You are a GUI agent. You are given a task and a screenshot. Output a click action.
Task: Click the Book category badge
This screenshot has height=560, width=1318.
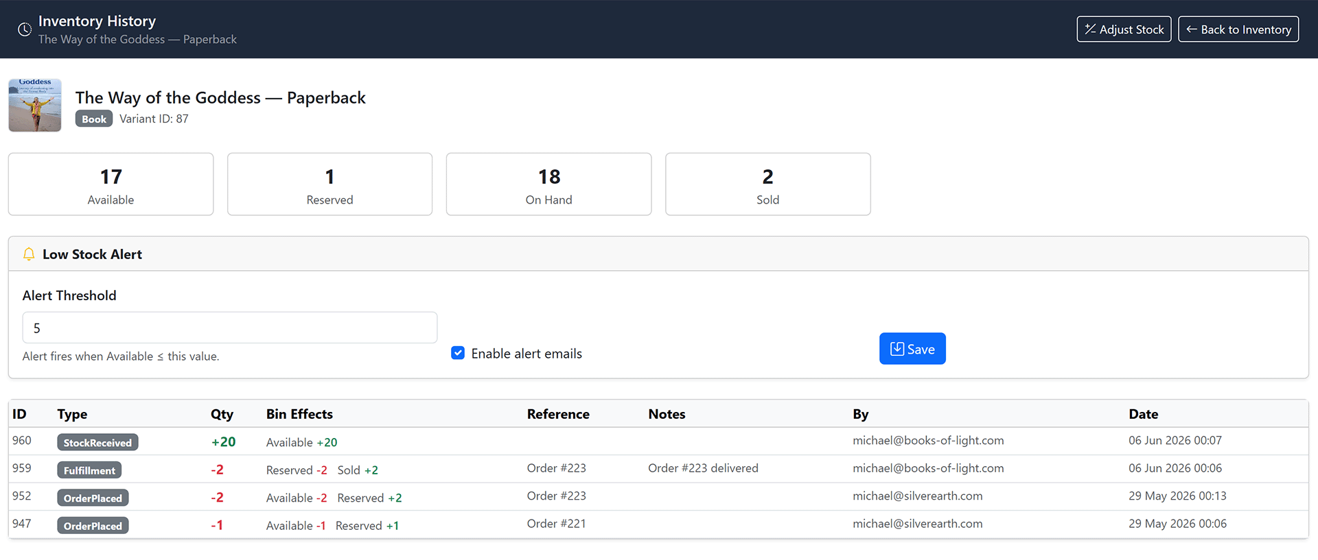pyautogui.click(x=94, y=119)
